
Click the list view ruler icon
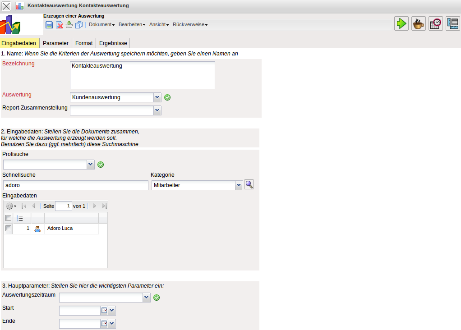tap(453, 23)
